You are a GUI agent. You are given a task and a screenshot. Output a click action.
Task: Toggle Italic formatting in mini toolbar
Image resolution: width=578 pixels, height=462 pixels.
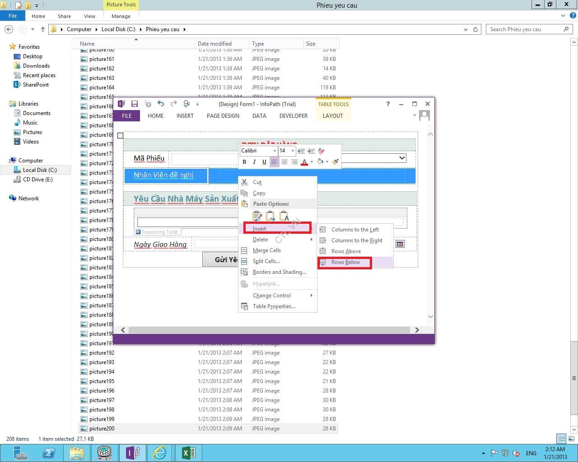(254, 162)
